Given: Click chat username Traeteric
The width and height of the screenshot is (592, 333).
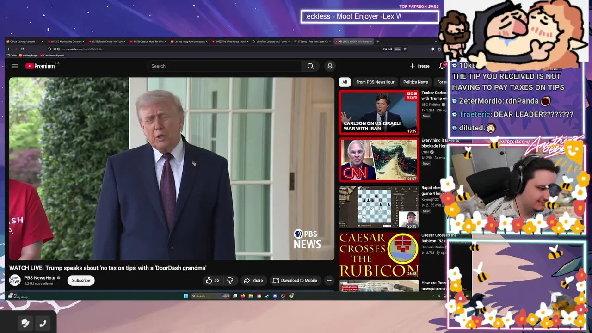Looking at the screenshot, I should click(475, 114).
